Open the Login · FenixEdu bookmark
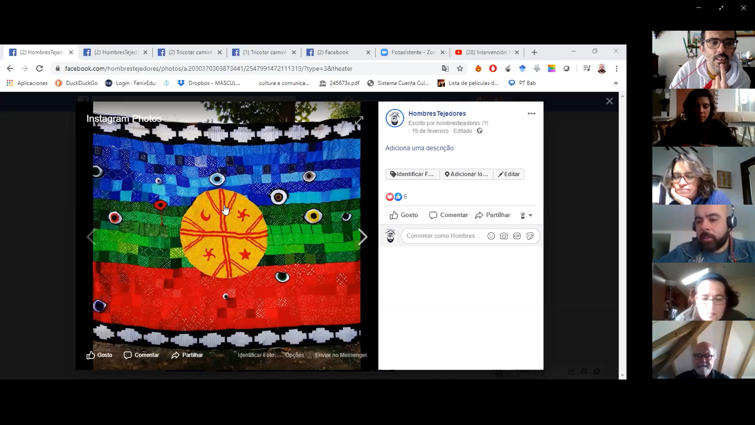The height and width of the screenshot is (425, 755). [x=130, y=83]
